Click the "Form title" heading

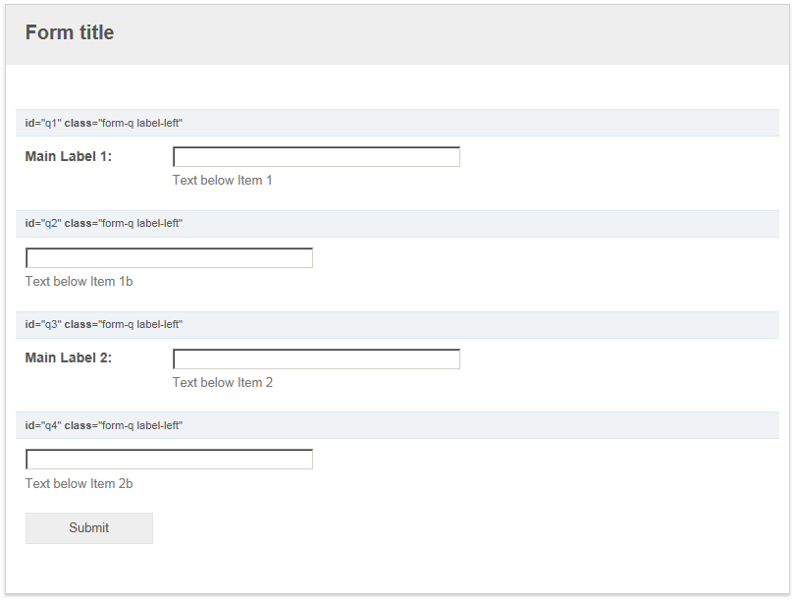click(70, 32)
